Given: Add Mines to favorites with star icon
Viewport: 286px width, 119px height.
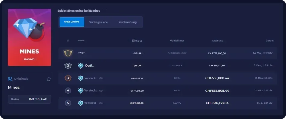Looking at the screenshot, I should [x=49, y=79].
